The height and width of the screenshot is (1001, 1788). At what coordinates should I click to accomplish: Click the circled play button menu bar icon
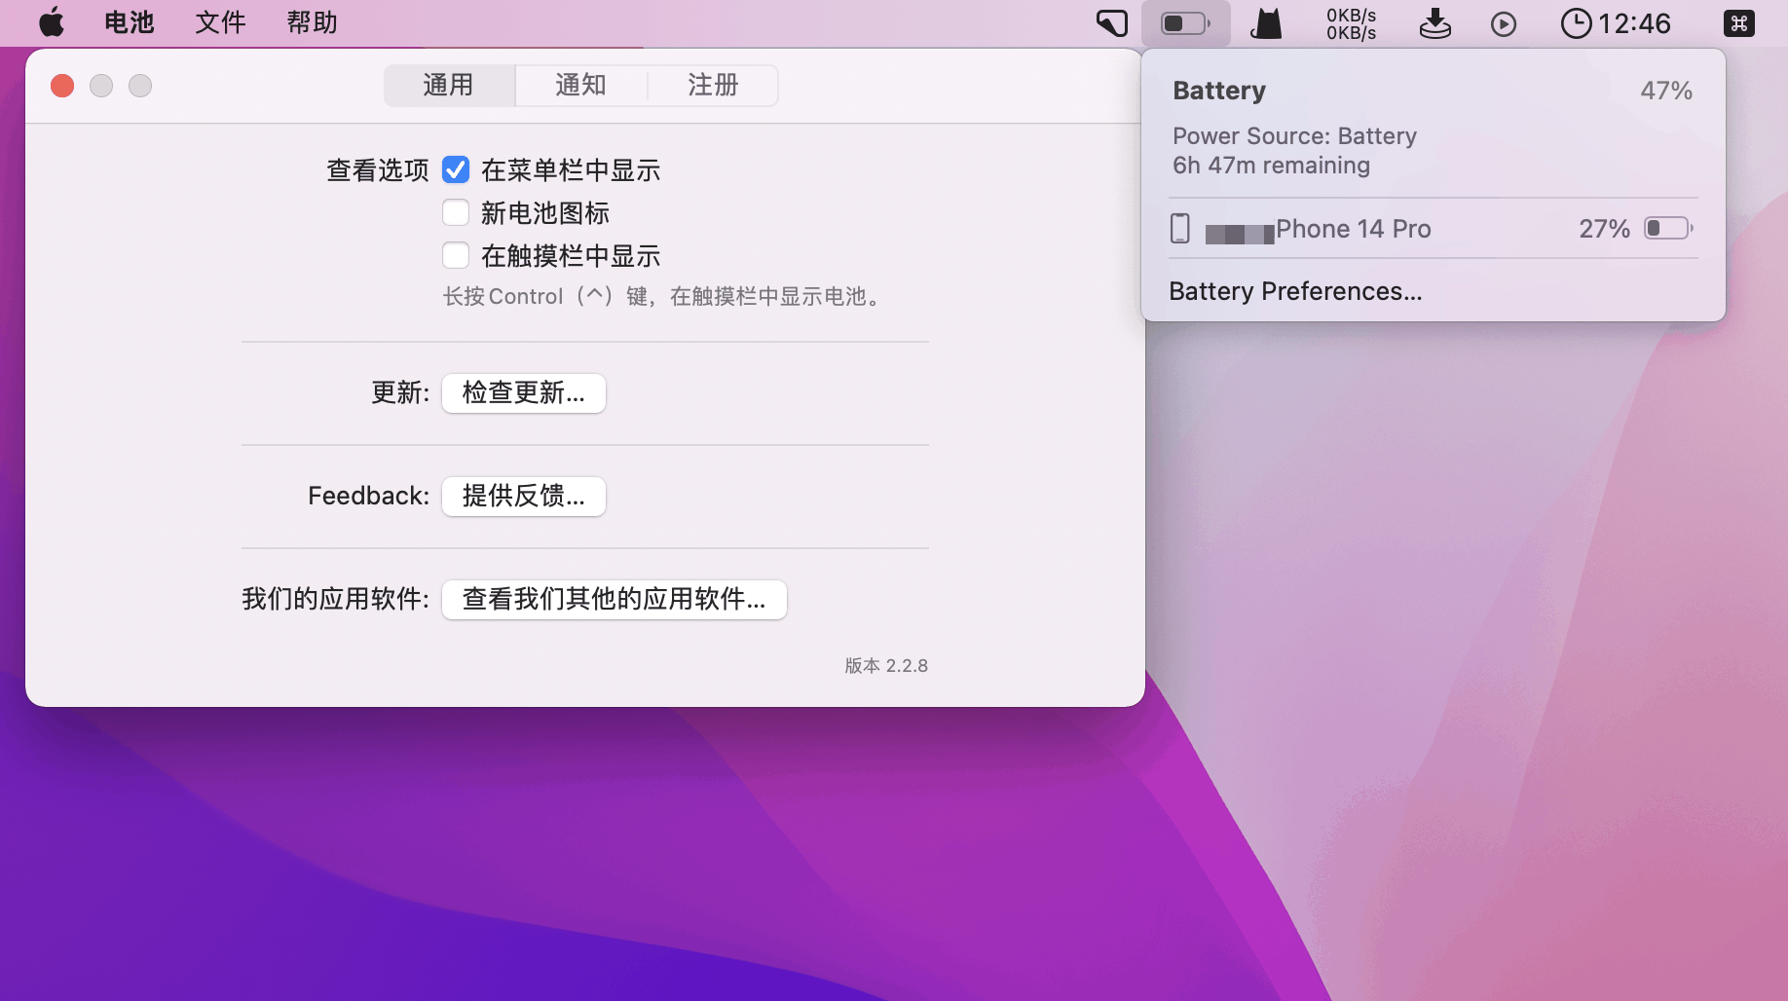coord(1504,23)
